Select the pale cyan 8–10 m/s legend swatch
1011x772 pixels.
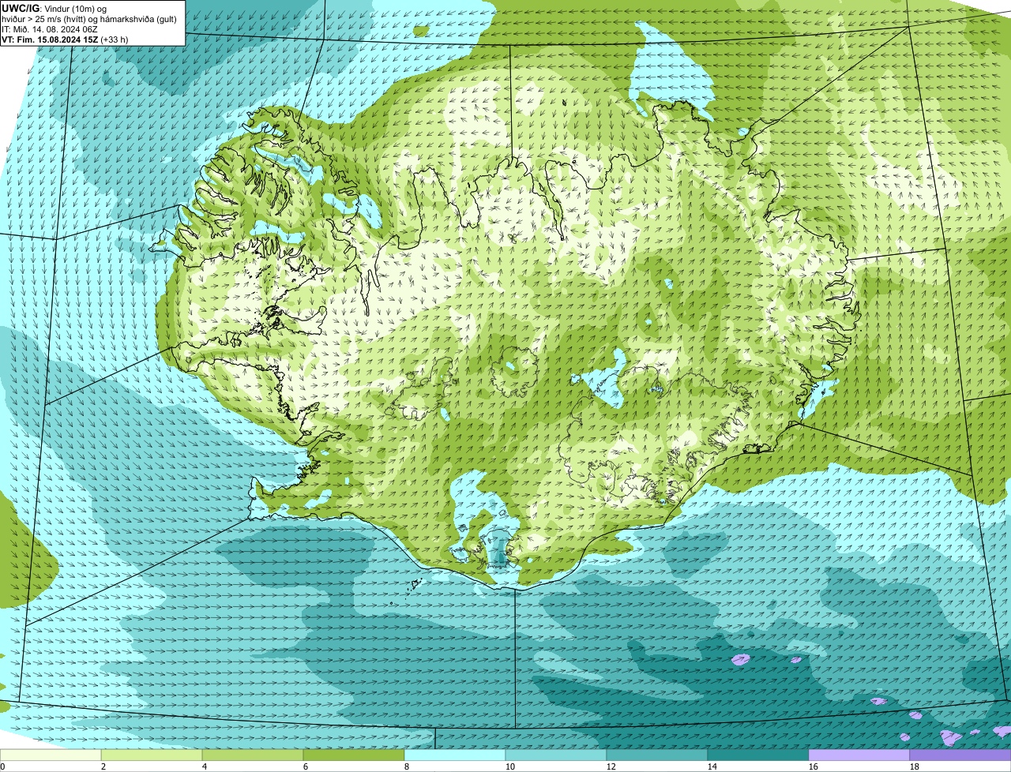(455, 755)
